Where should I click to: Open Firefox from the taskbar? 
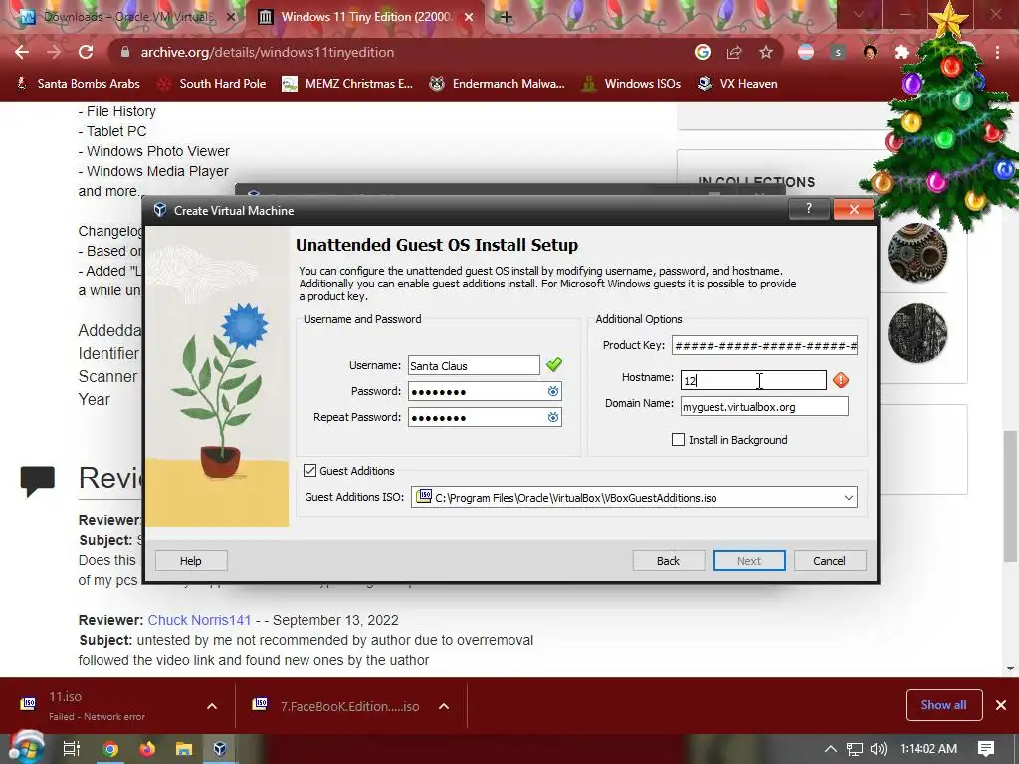click(147, 749)
